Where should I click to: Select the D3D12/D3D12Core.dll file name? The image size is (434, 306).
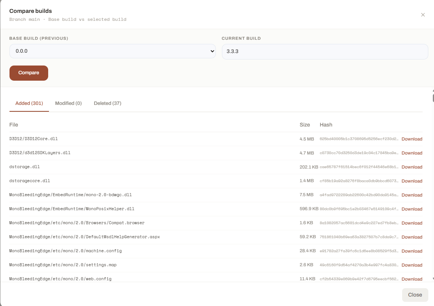[x=33, y=139]
